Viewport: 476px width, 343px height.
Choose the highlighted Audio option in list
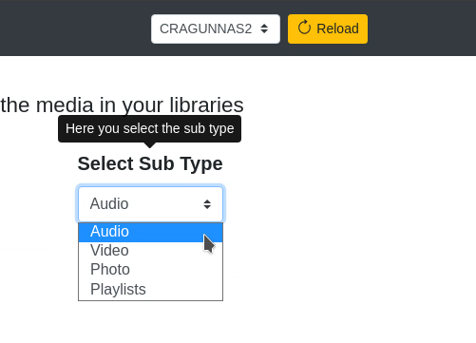point(150,232)
